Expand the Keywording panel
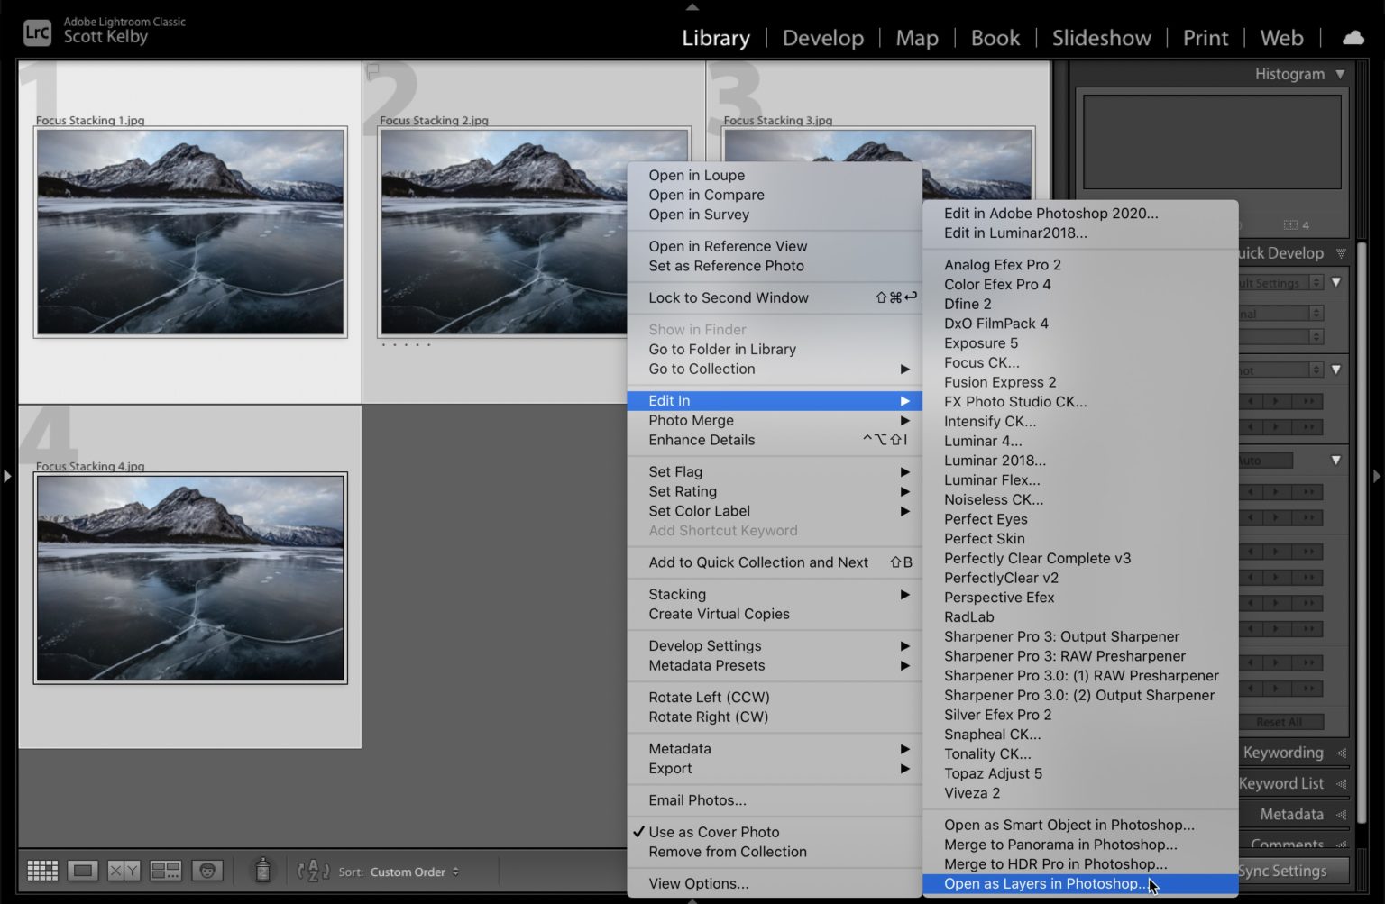This screenshot has height=904, width=1385. click(x=1283, y=753)
